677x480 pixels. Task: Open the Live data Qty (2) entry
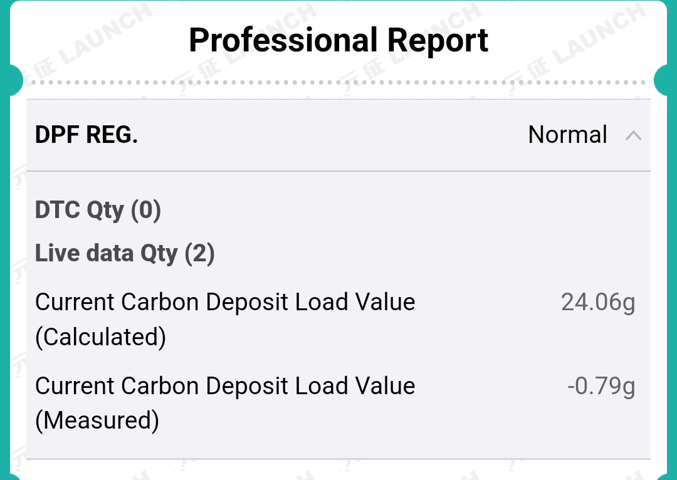(125, 253)
